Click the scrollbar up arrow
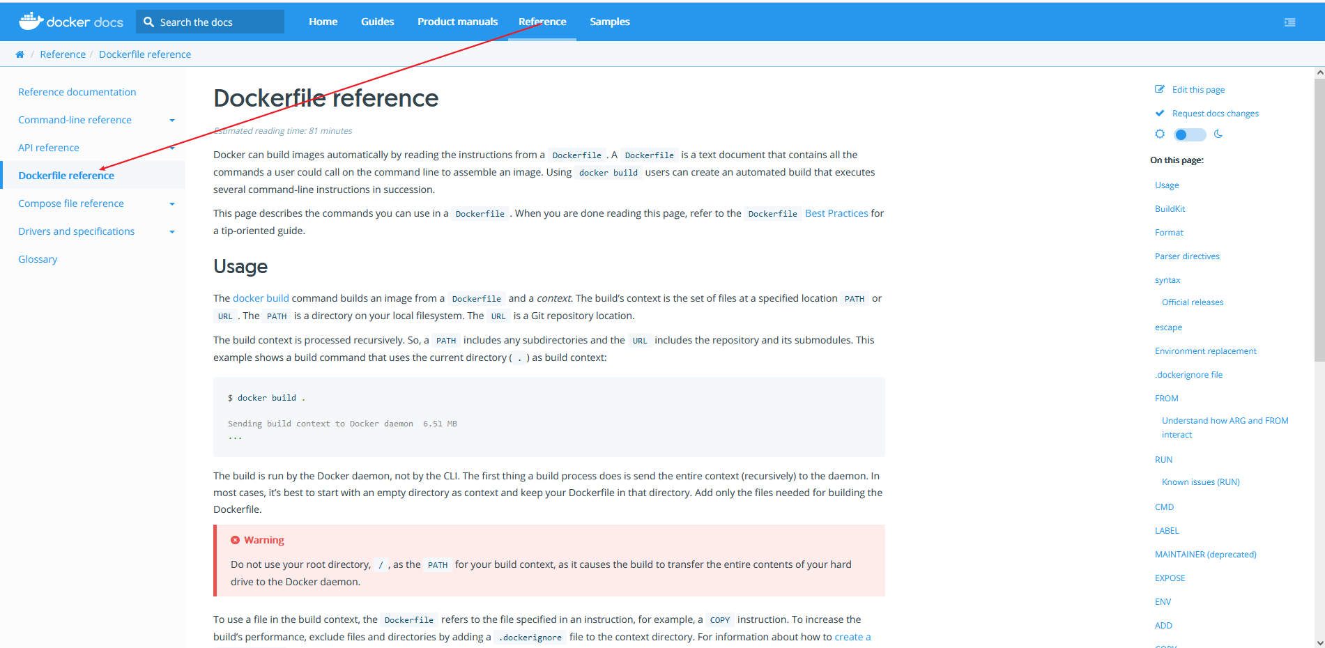The height and width of the screenshot is (648, 1325). 1319,72
